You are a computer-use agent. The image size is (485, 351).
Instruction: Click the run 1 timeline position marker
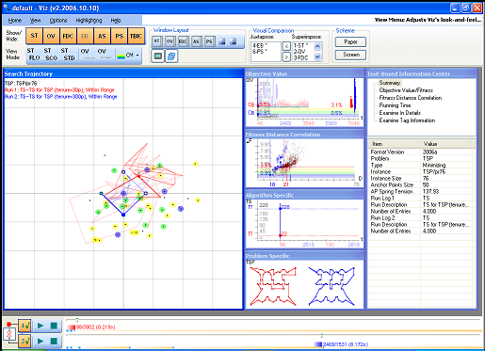(x=77, y=320)
